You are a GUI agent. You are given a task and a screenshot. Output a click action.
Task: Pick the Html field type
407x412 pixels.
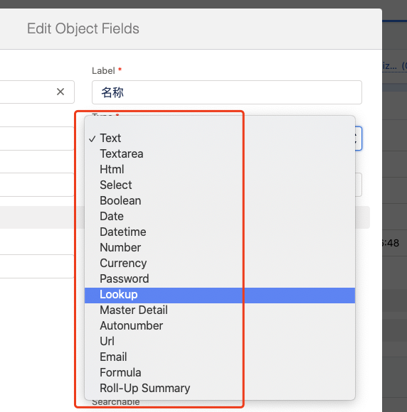220,170
